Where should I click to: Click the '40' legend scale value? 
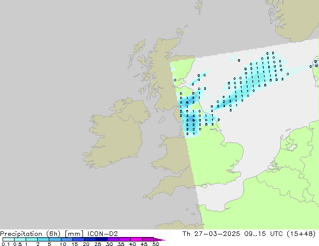coord(132,244)
